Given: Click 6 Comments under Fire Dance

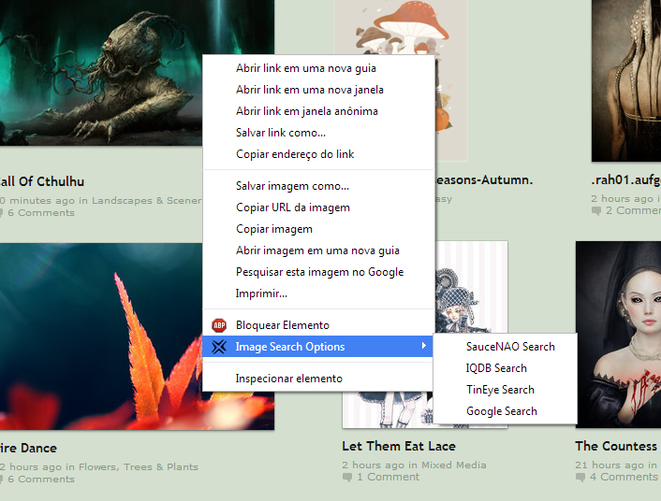Looking at the screenshot, I should pyautogui.click(x=41, y=480).
